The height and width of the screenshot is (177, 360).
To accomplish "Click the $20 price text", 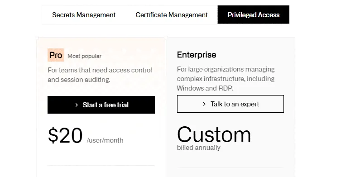I will click(65, 135).
